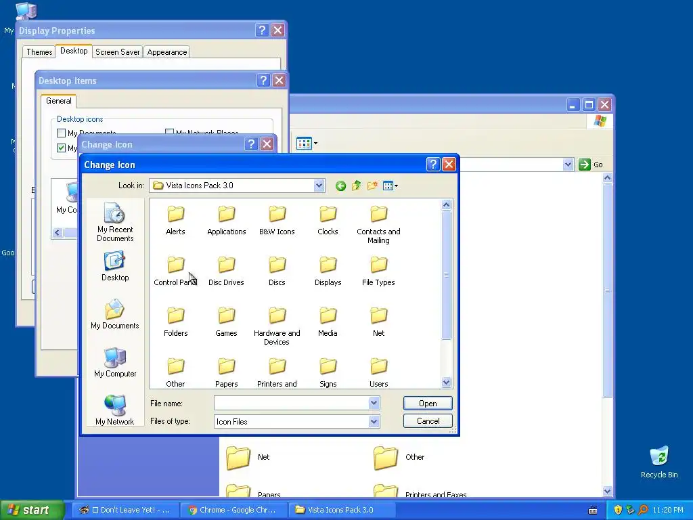
Task: Click dialog file list scroll up arrow
Action: pyautogui.click(x=446, y=204)
